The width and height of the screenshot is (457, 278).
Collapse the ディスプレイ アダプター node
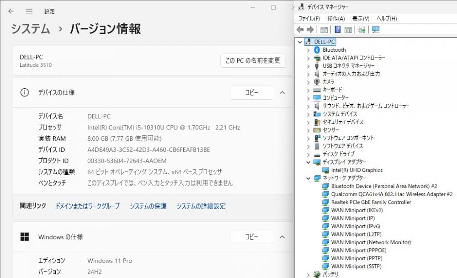point(308,162)
